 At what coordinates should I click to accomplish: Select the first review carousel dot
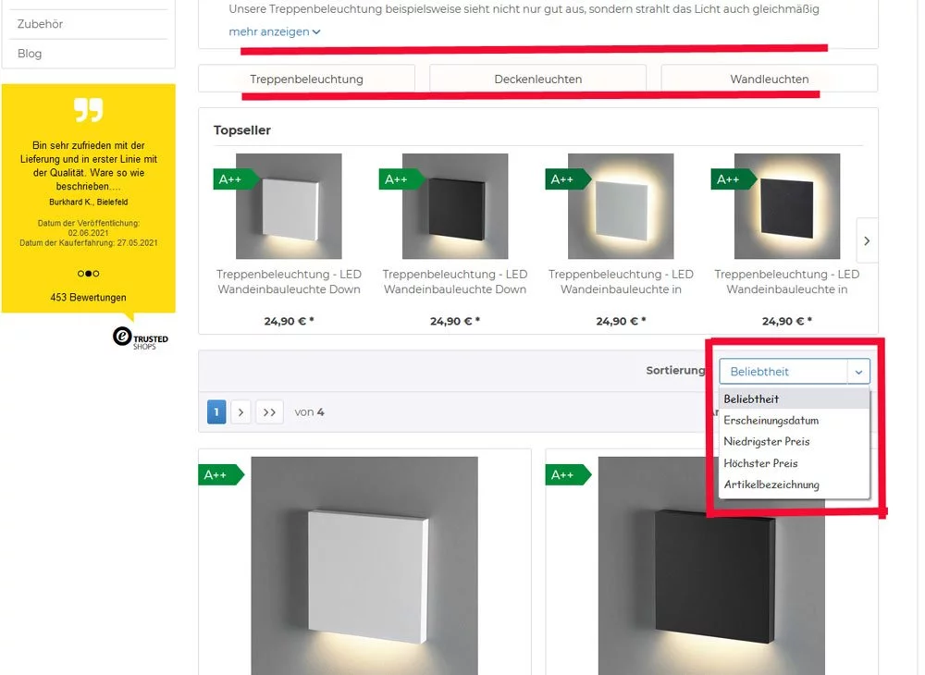point(80,274)
